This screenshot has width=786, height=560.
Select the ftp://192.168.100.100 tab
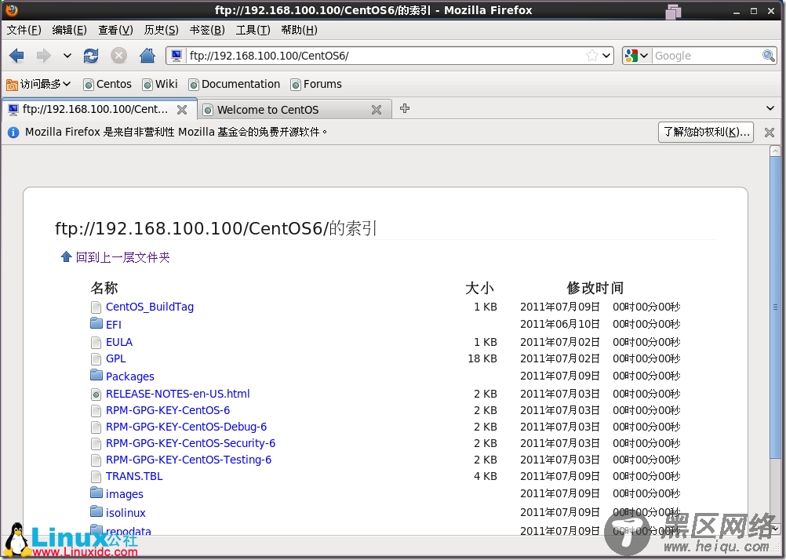[95, 109]
